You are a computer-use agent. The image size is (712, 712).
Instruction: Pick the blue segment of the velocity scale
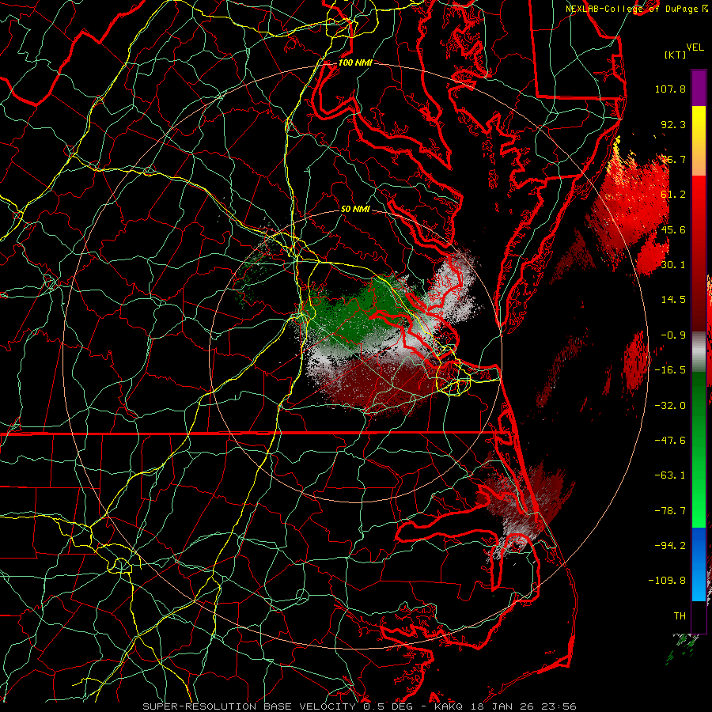699,564
